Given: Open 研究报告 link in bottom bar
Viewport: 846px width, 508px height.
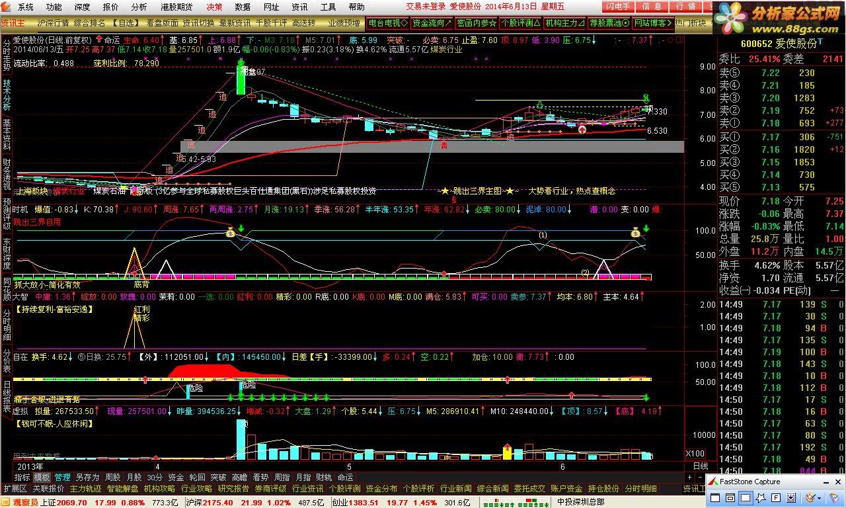Looking at the screenshot, I should click(234, 488).
